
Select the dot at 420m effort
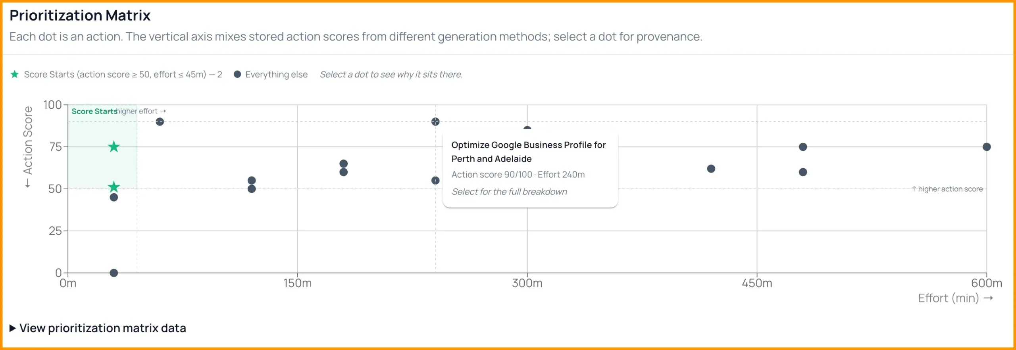711,169
